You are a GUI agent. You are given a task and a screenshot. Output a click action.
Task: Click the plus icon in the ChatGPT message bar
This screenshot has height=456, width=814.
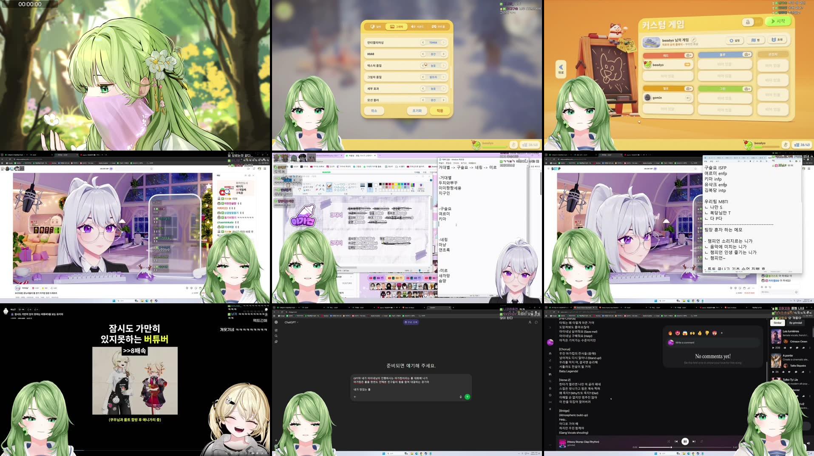point(355,397)
